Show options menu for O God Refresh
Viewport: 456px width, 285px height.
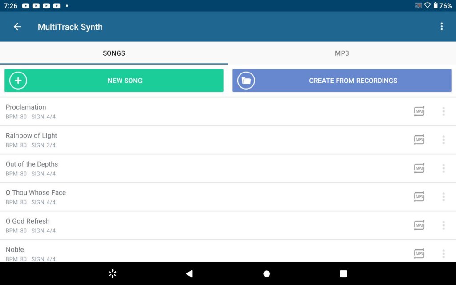pos(444,225)
